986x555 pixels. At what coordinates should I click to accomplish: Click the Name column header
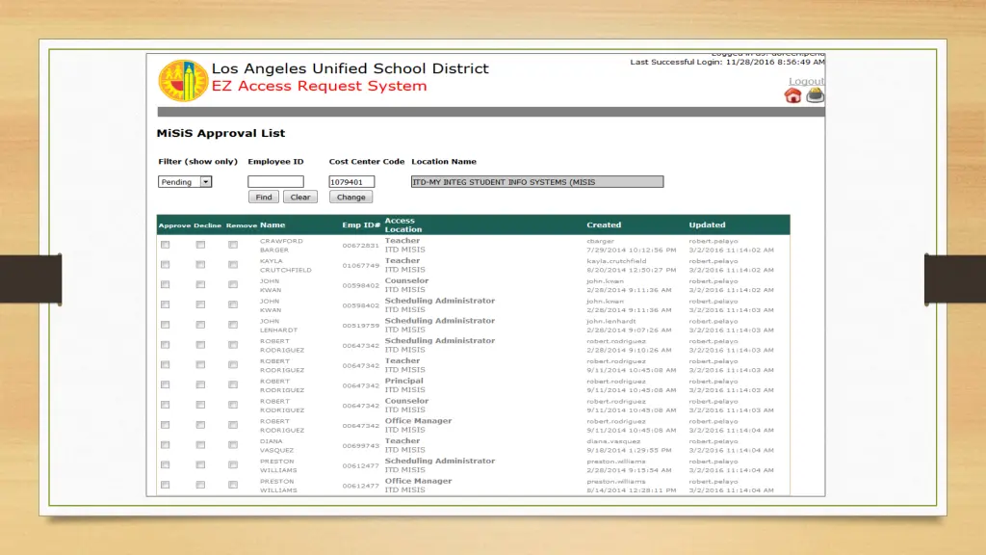tap(272, 225)
